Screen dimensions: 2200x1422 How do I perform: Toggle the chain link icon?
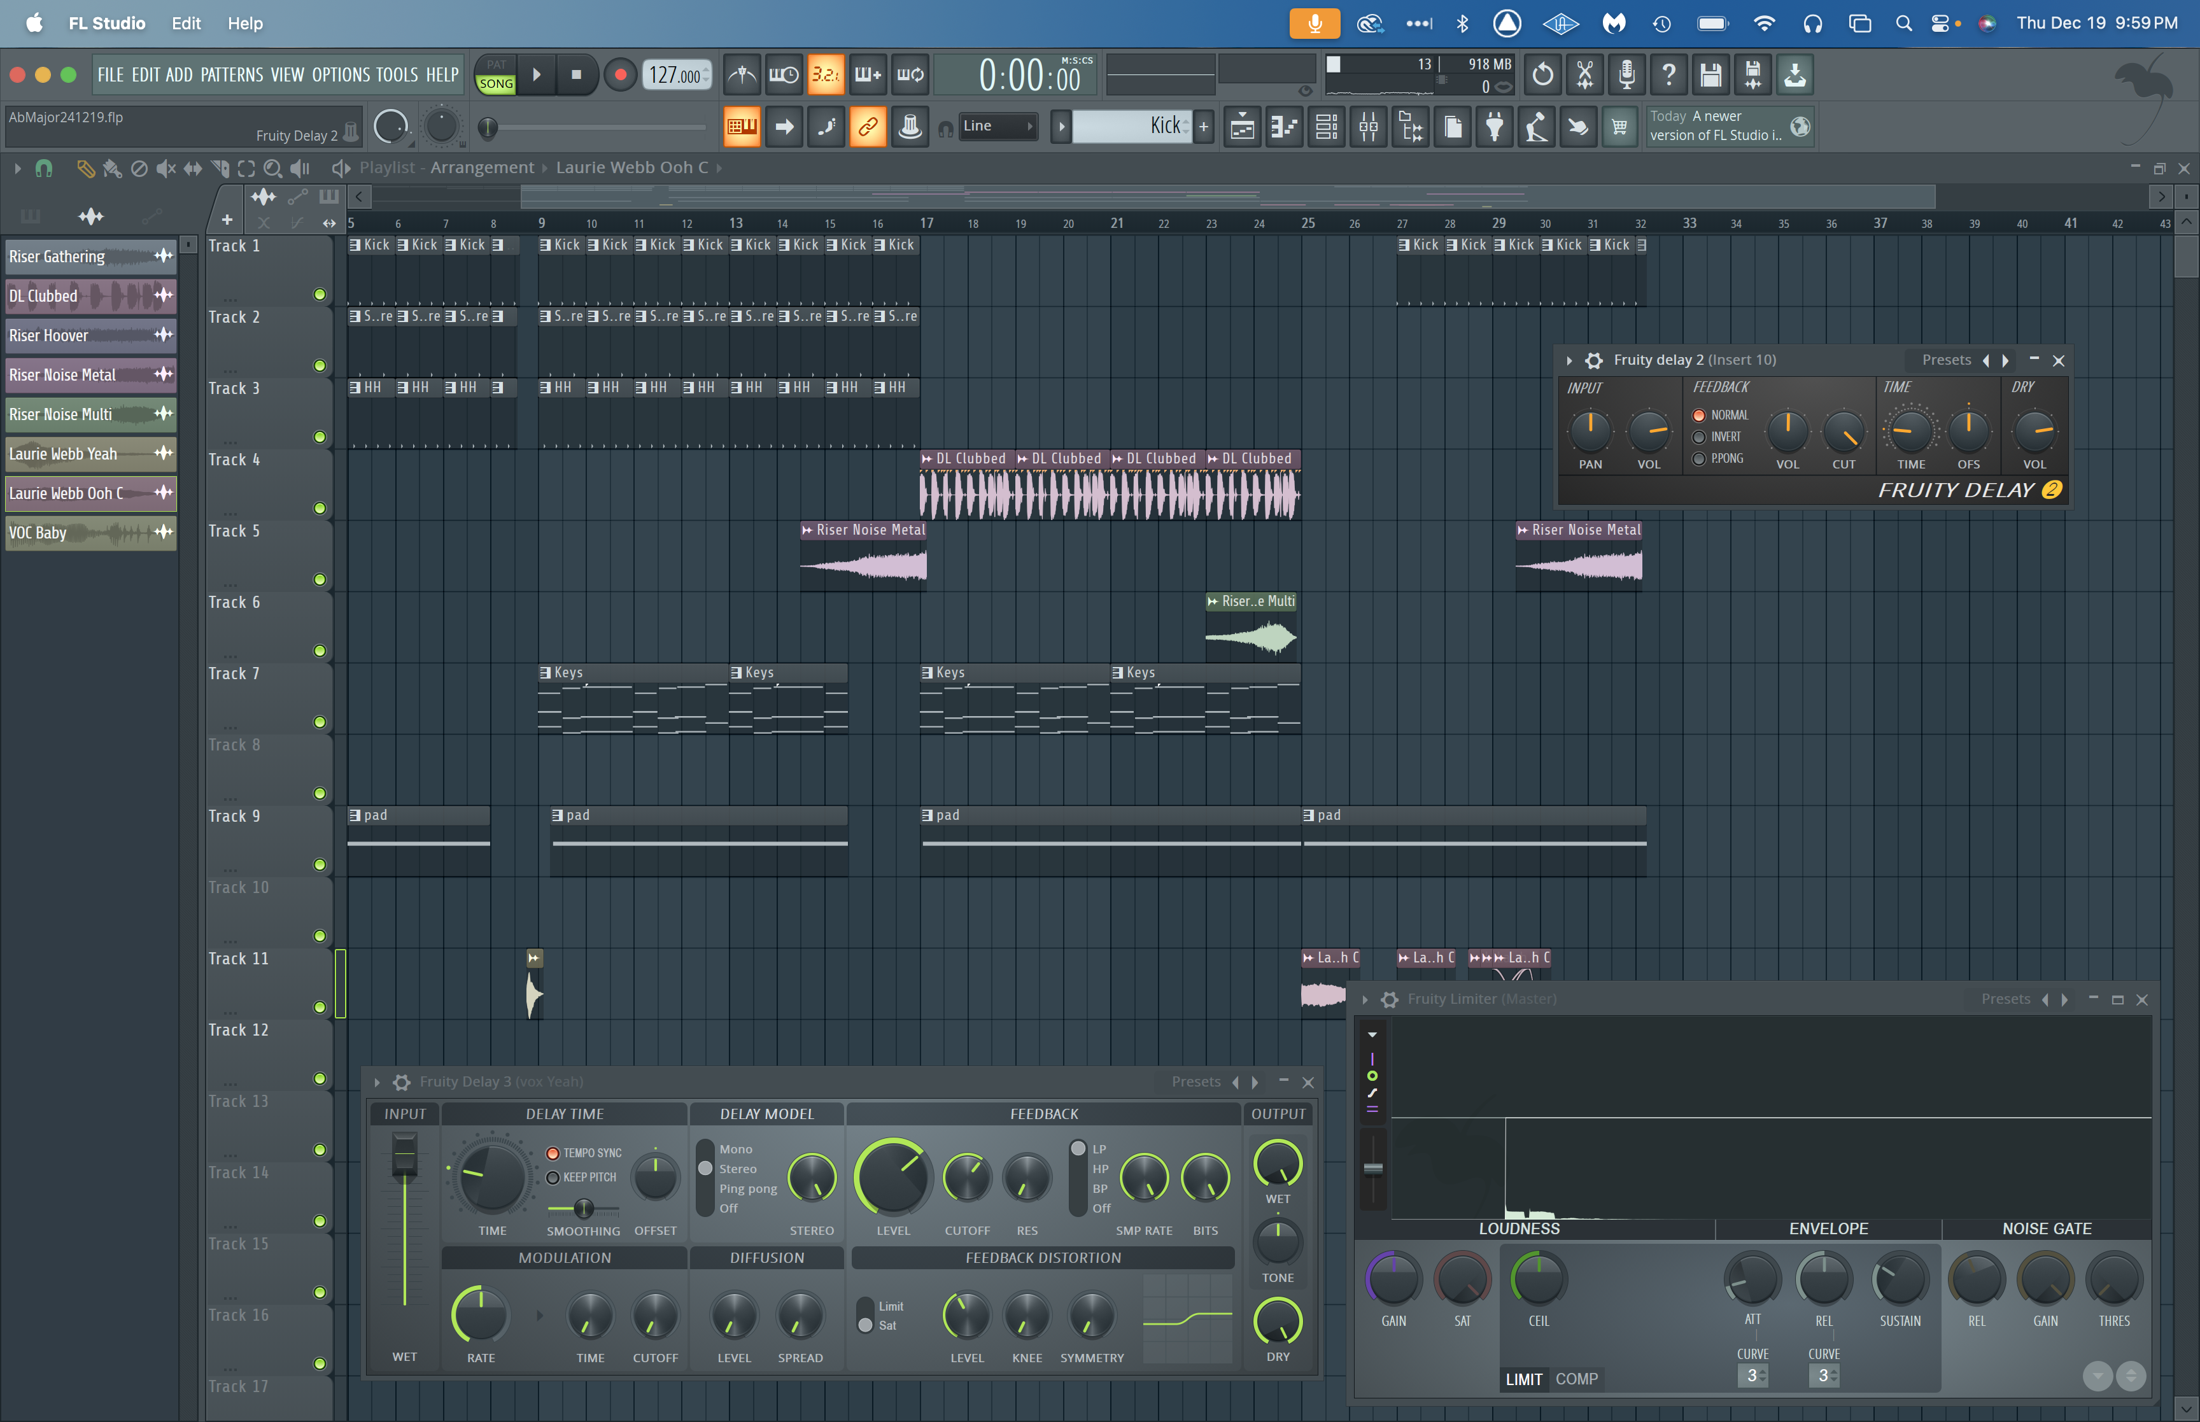868,127
